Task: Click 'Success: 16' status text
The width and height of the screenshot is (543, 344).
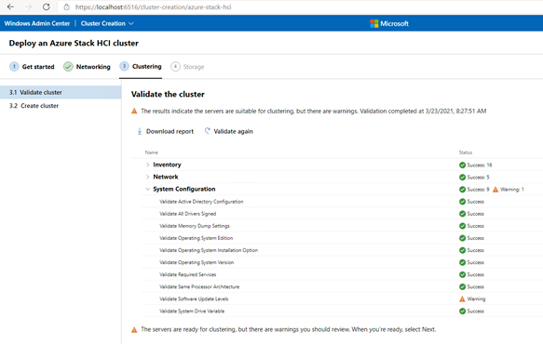Action: click(480, 165)
